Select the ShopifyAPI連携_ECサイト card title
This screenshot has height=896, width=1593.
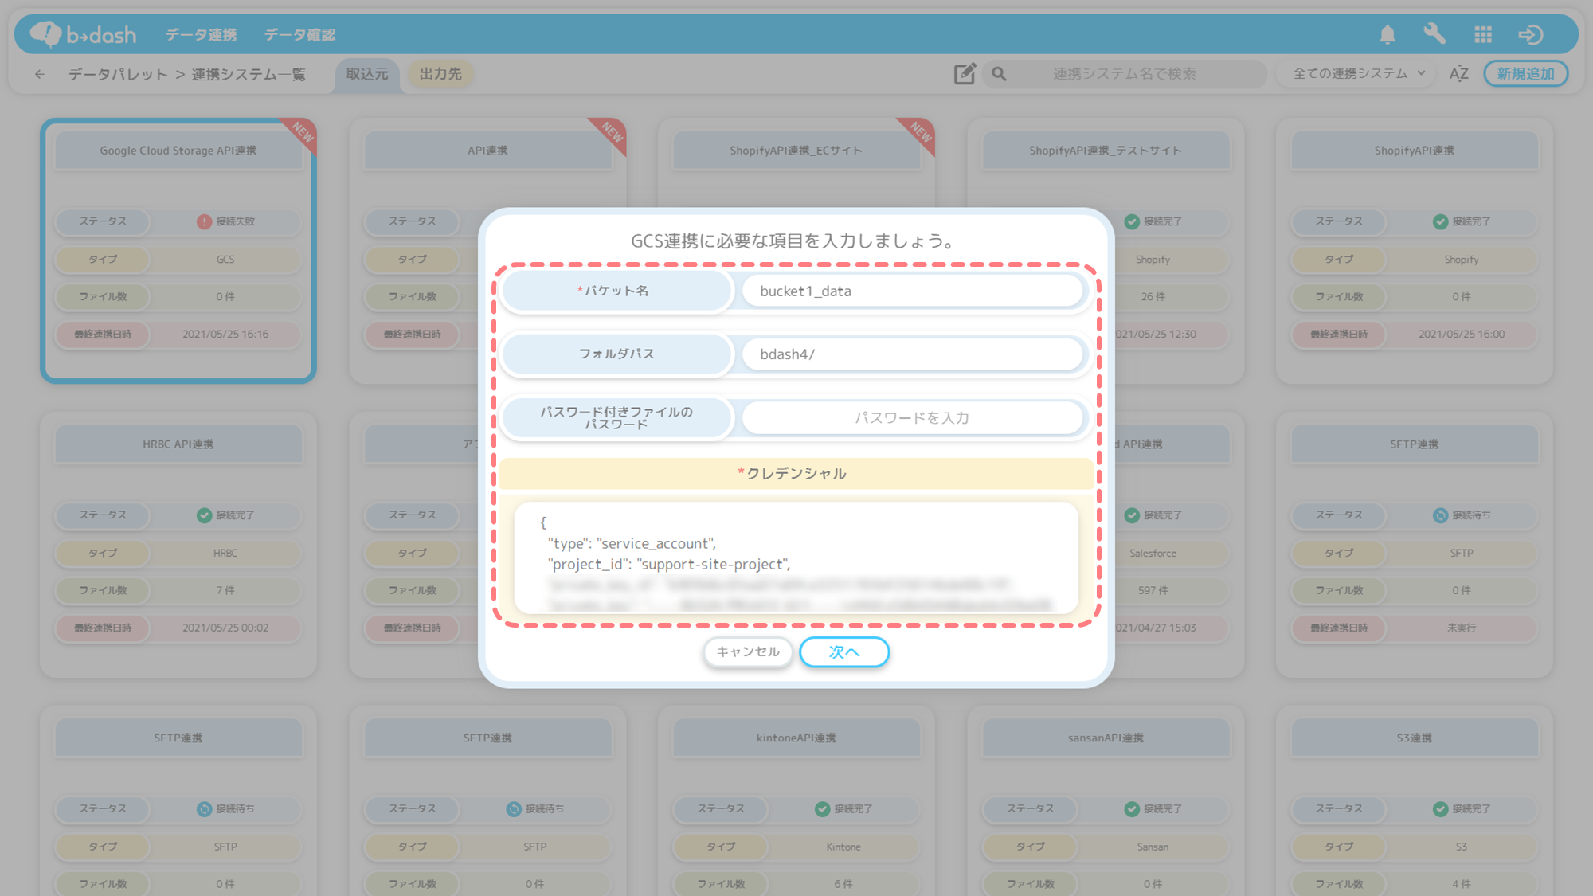tap(796, 151)
